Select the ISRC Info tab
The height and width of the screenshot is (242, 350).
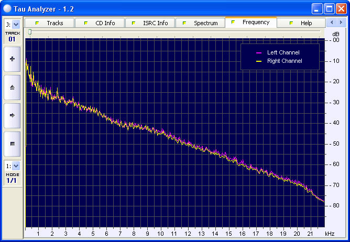point(149,23)
